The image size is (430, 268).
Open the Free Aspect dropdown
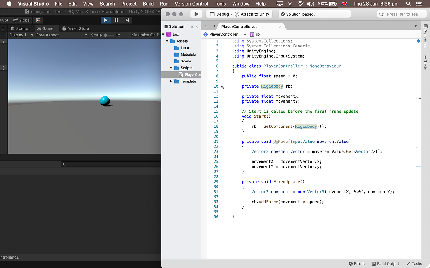62,35
